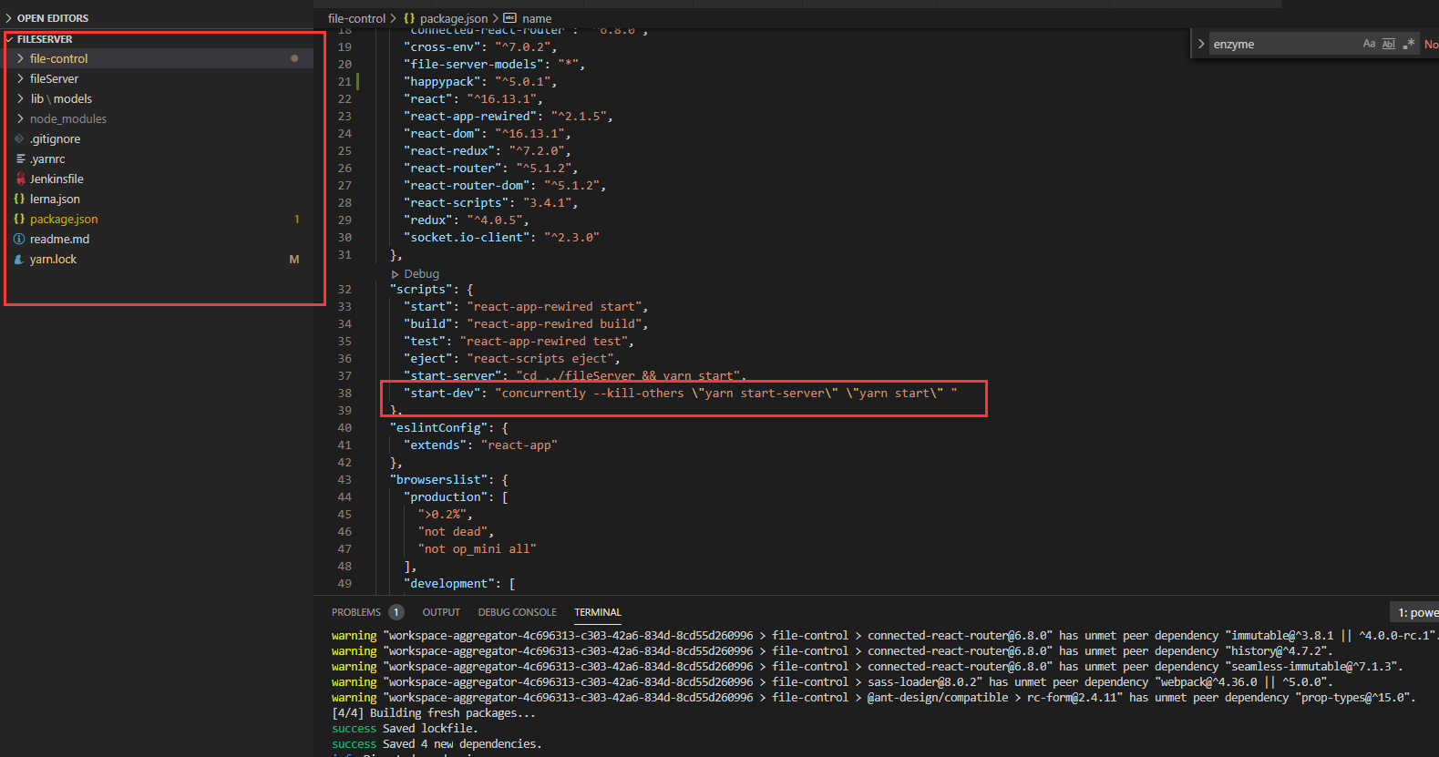Toggle Match Whole Word in find box
Viewport: 1439px width, 757px height.
[x=1389, y=44]
